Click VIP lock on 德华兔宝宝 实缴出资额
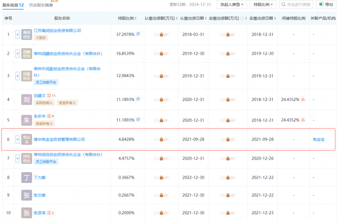 [228, 140]
